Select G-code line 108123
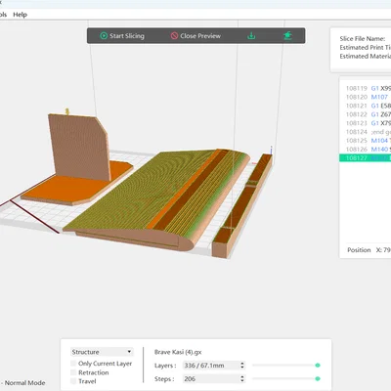Image resolution: width=391 pixels, height=391 pixels. [366, 123]
